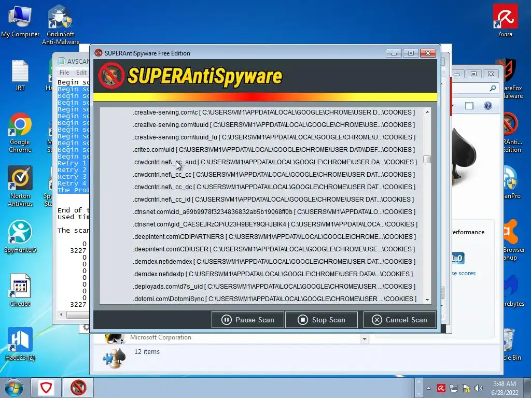Select the .crwdcntrl.net\_cc_dc entry
This screenshot has width=531, height=398.
click(x=274, y=187)
